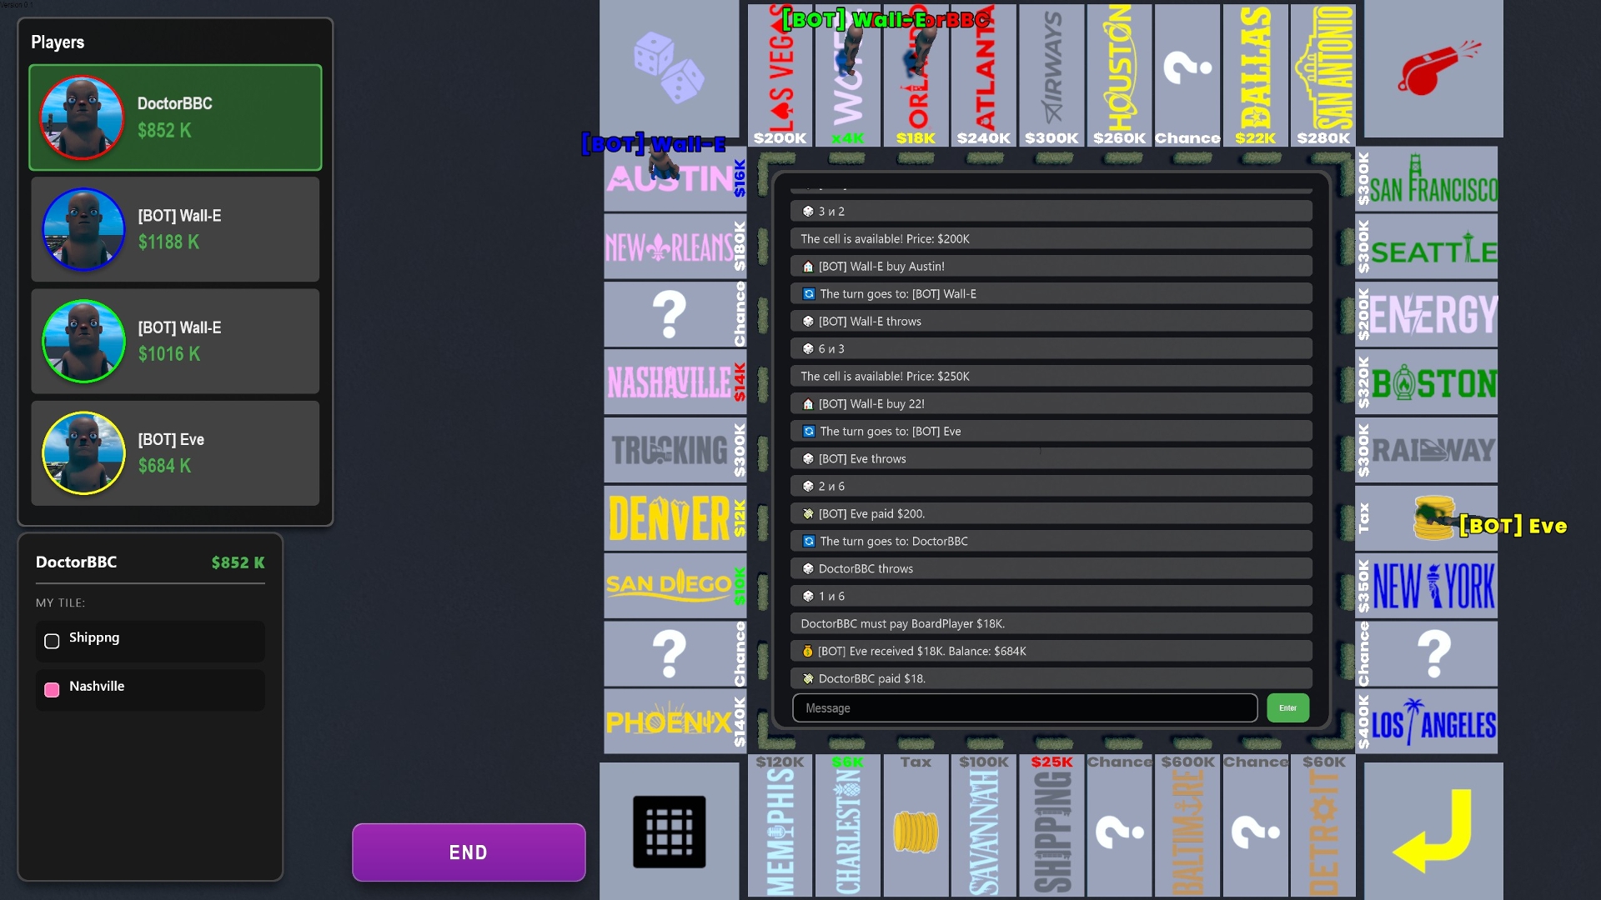Click the yellow return arrow corner tile
The width and height of the screenshot is (1601, 900).
(1433, 830)
